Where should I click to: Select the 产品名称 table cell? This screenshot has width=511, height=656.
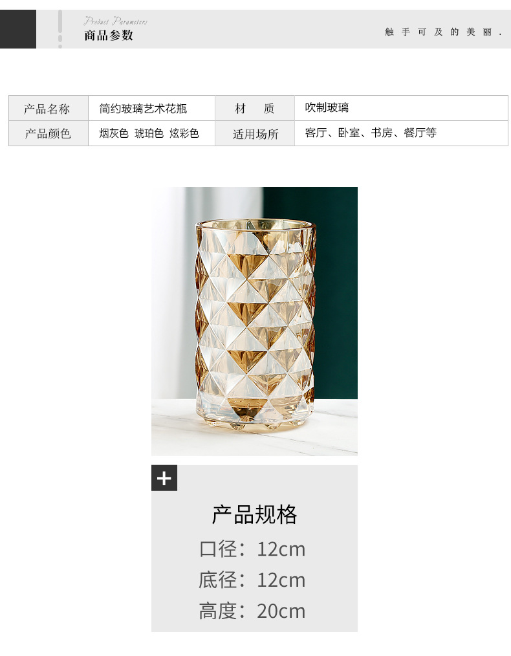tap(49, 108)
